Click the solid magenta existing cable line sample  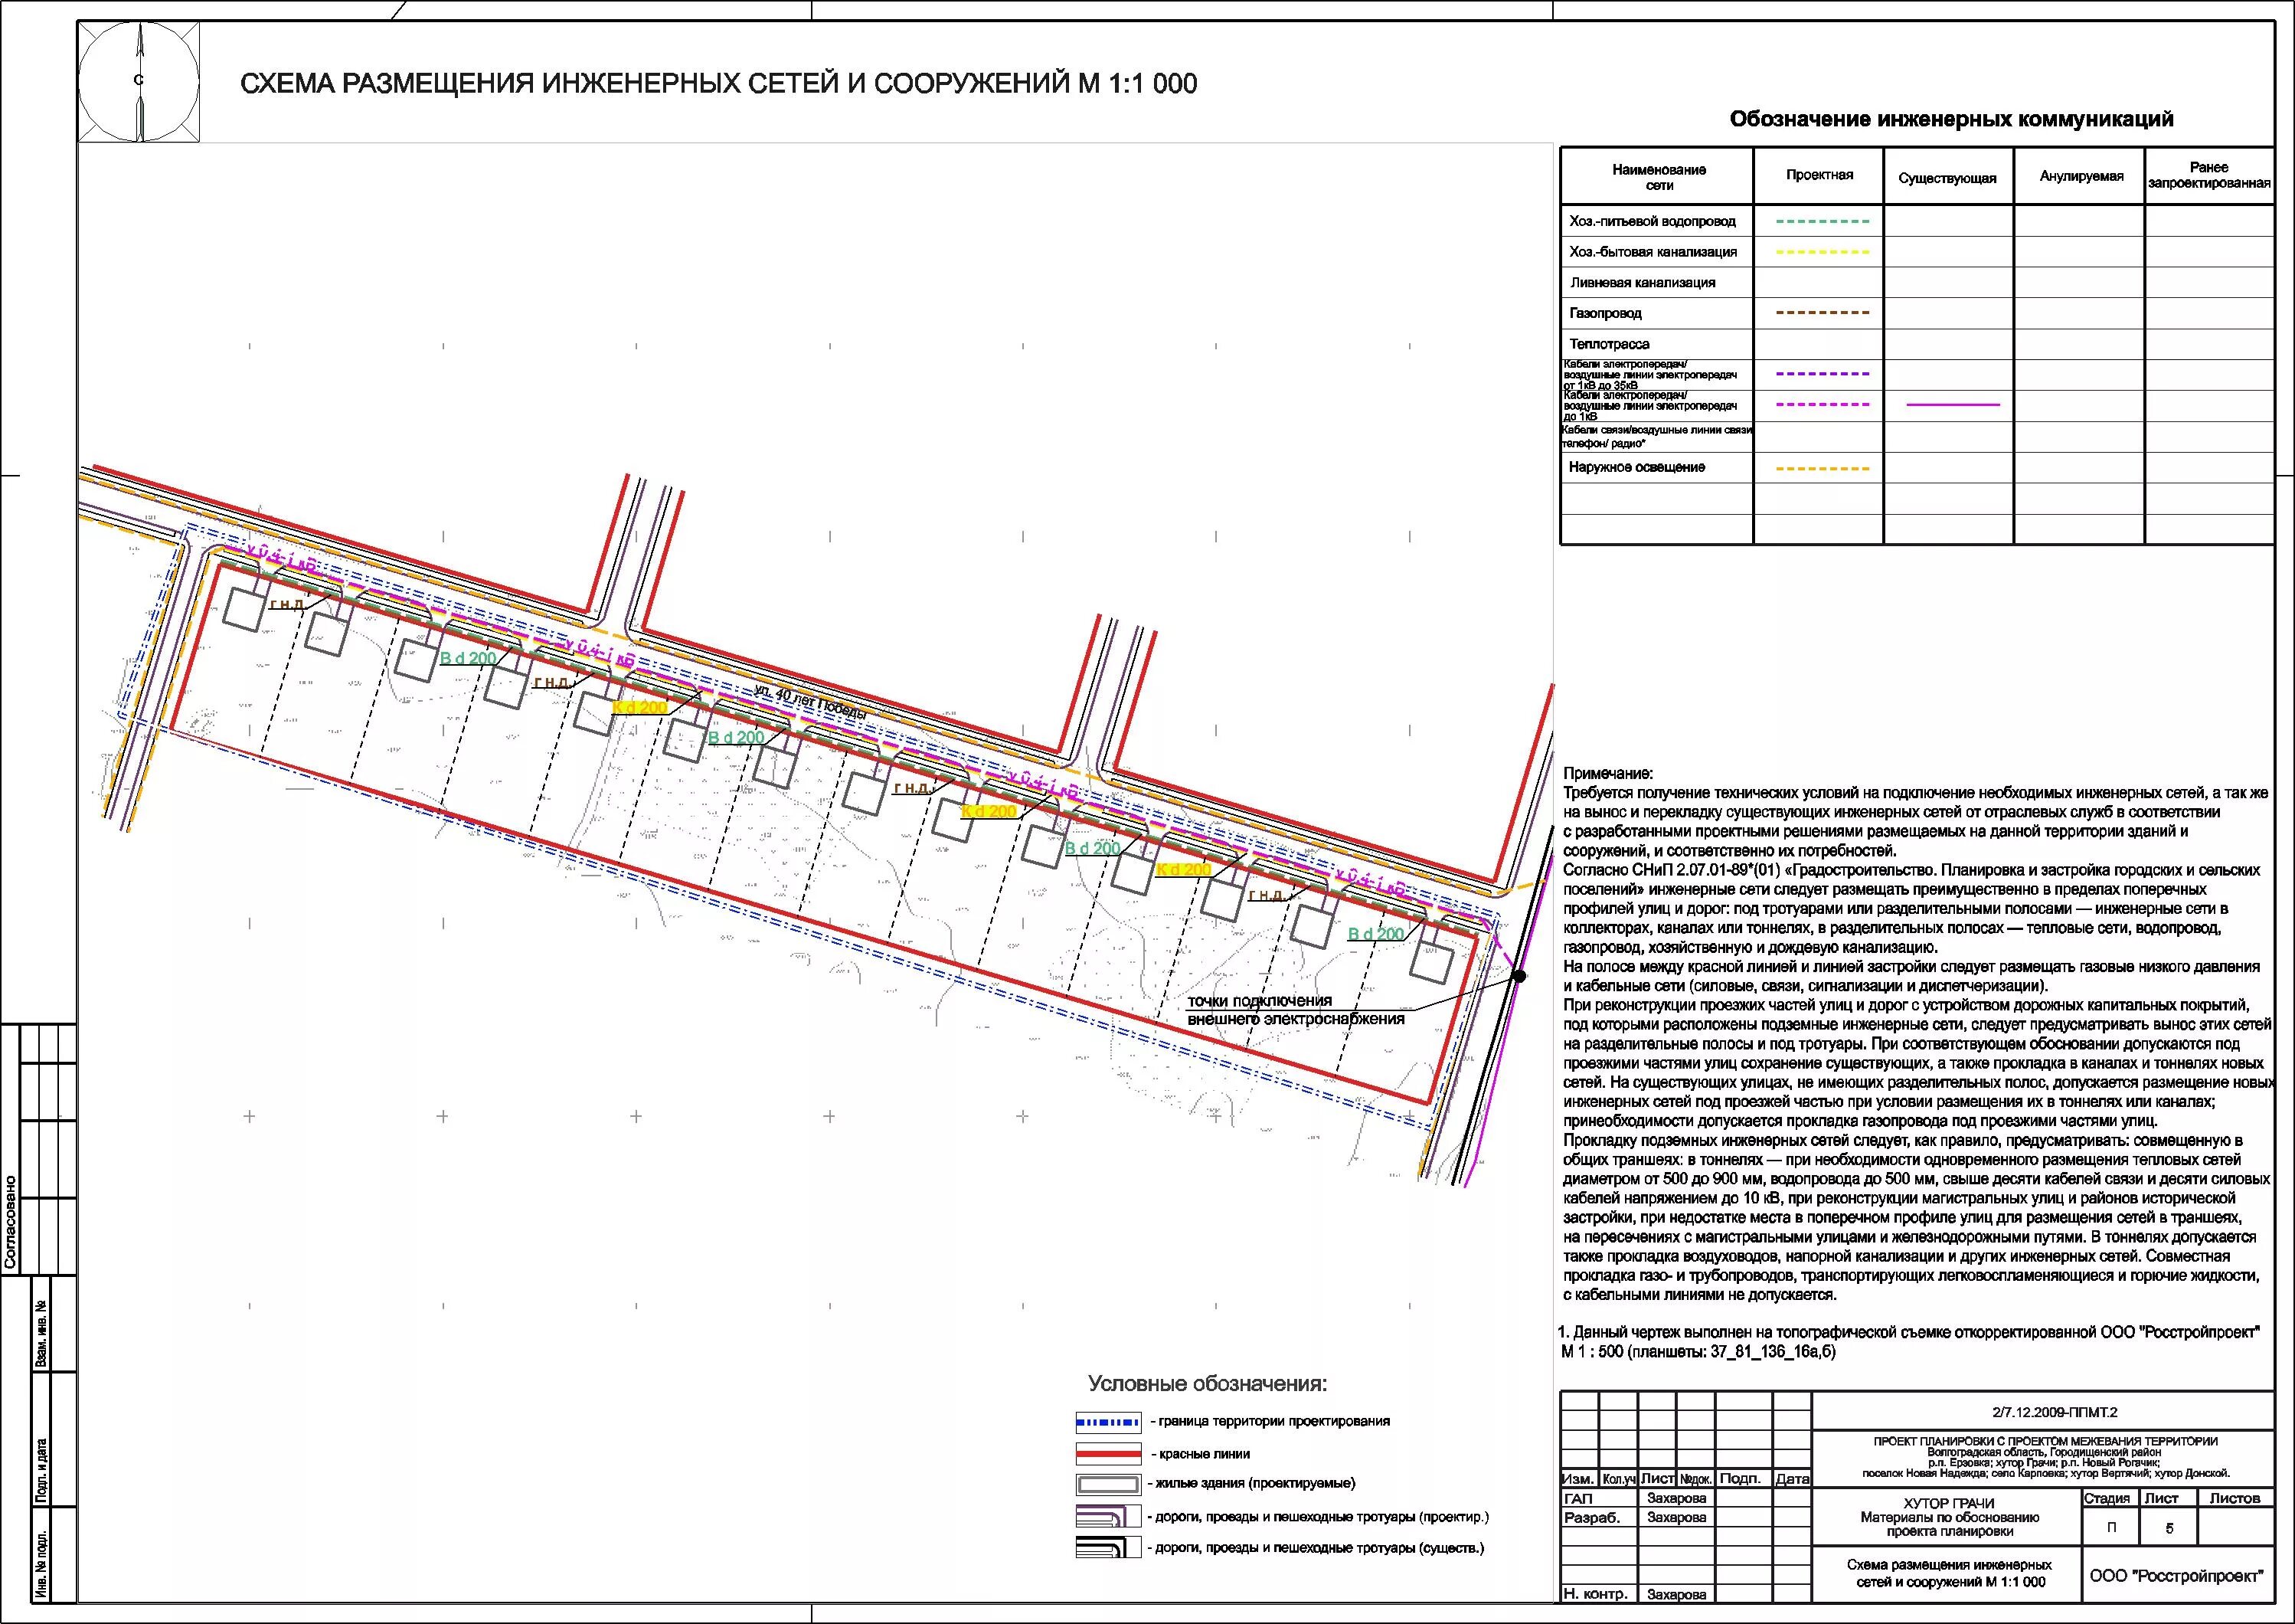(1953, 405)
